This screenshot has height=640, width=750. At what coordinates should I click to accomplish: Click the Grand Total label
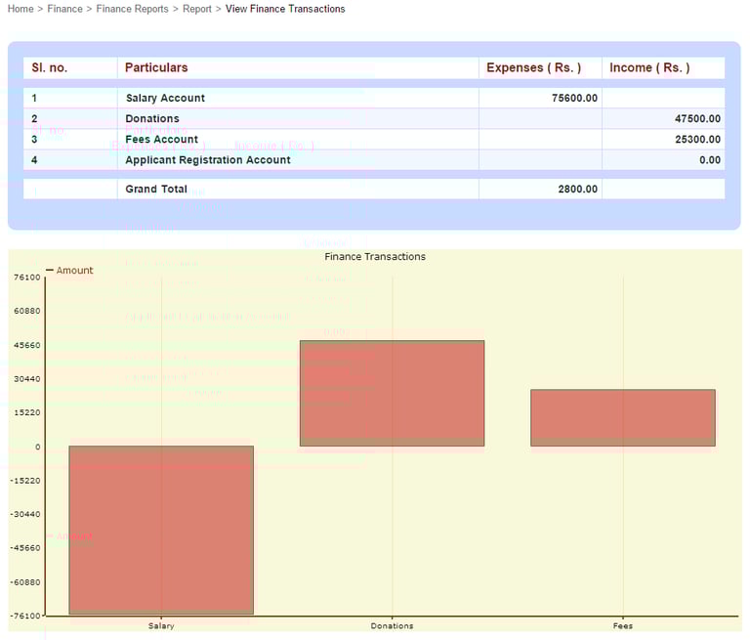(156, 190)
